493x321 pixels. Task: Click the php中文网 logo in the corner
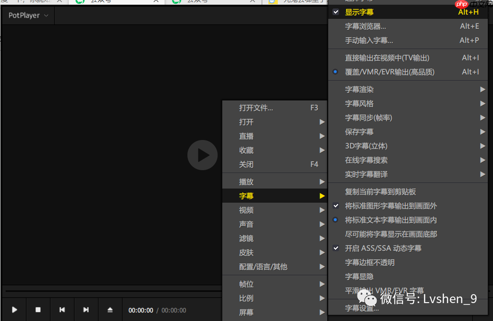tap(461, 5)
